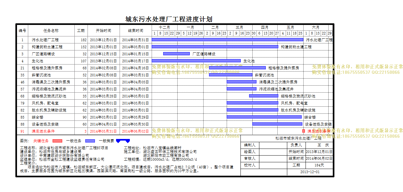Click the 四月 month header

point(265,27)
